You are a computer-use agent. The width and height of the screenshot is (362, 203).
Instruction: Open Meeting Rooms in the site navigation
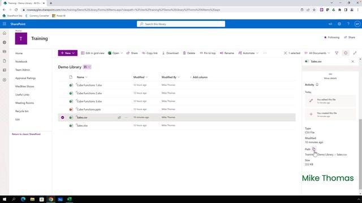click(24, 103)
